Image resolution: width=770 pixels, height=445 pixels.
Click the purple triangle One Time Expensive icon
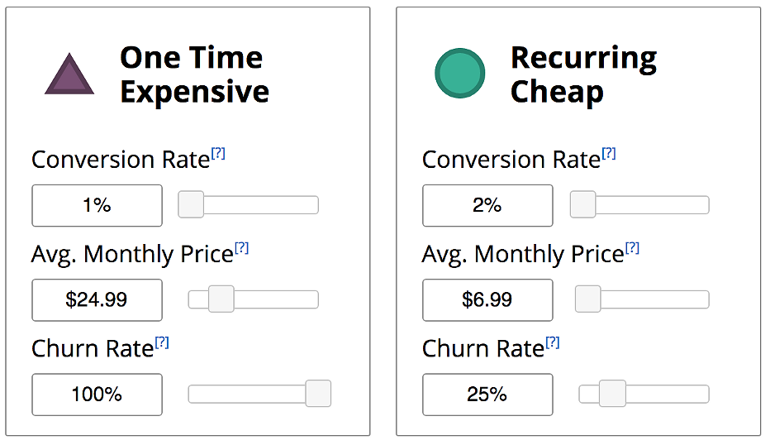click(x=69, y=74)
